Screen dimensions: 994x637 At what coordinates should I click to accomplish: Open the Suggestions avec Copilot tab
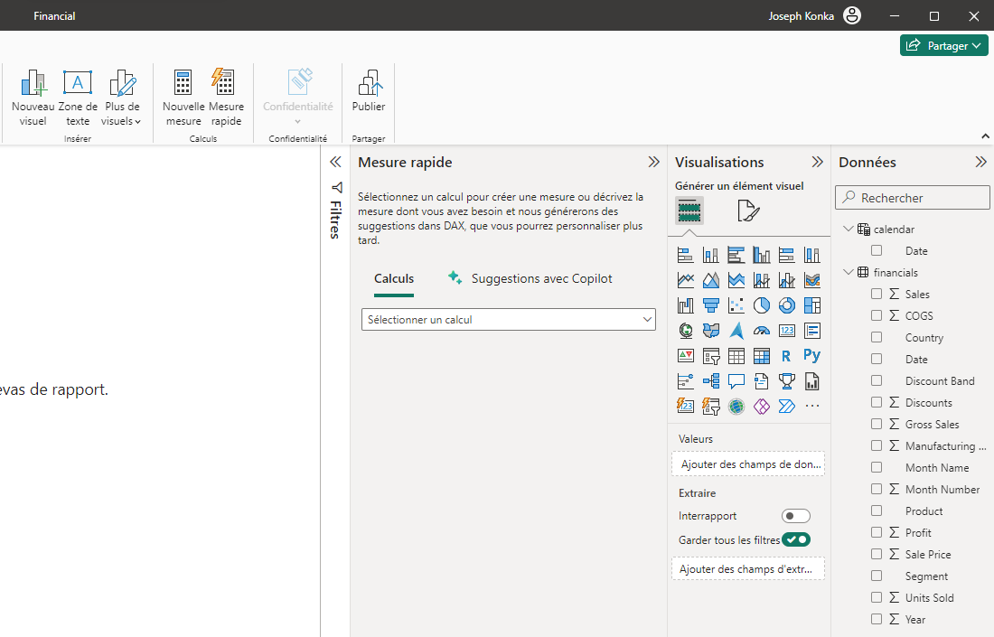pos(530,279)
